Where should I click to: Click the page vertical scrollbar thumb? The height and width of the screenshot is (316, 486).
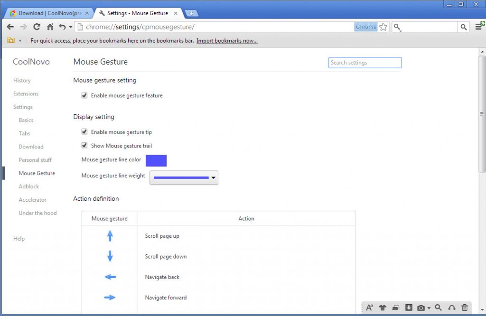(482, 114)
